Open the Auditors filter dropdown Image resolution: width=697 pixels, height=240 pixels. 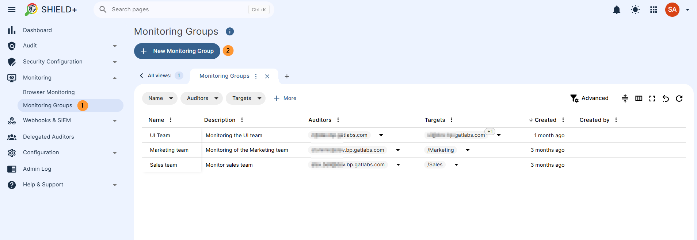point(202,98)
